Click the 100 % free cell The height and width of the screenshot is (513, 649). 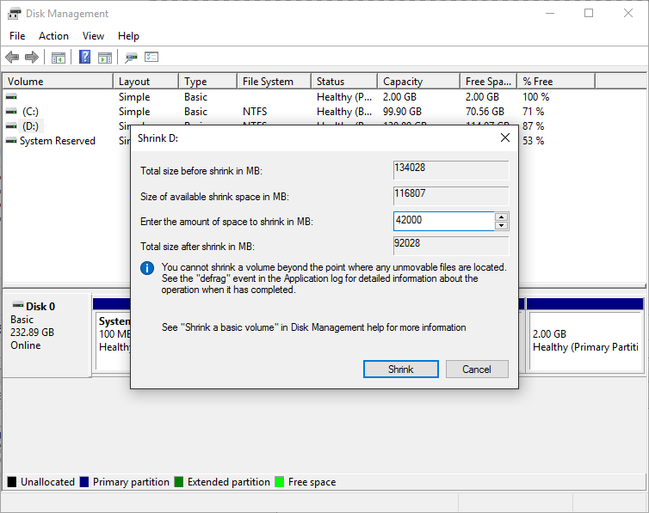click(536, 97)
